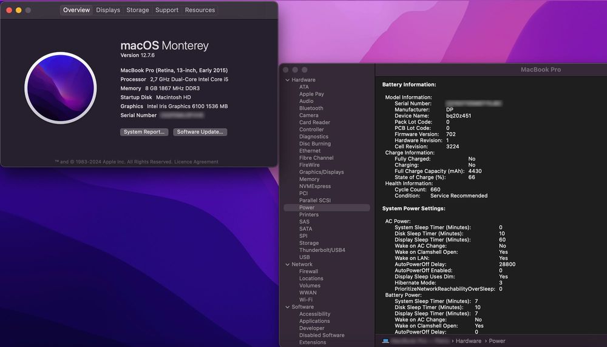The image size is (607, 347).
Task: Select Extensions under Software
Action: pyautogui.click(x=313, y=342)
